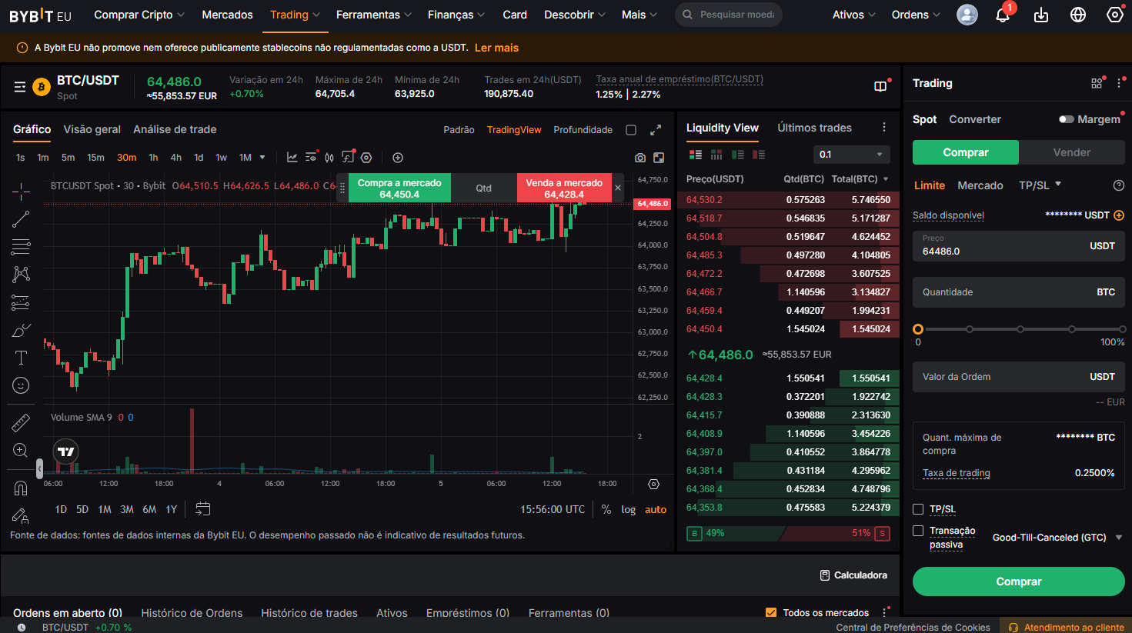This screenshot has height=633, width=1132.
Task: Click the green Comprar submit button
Action: [x=1019, y=581]
